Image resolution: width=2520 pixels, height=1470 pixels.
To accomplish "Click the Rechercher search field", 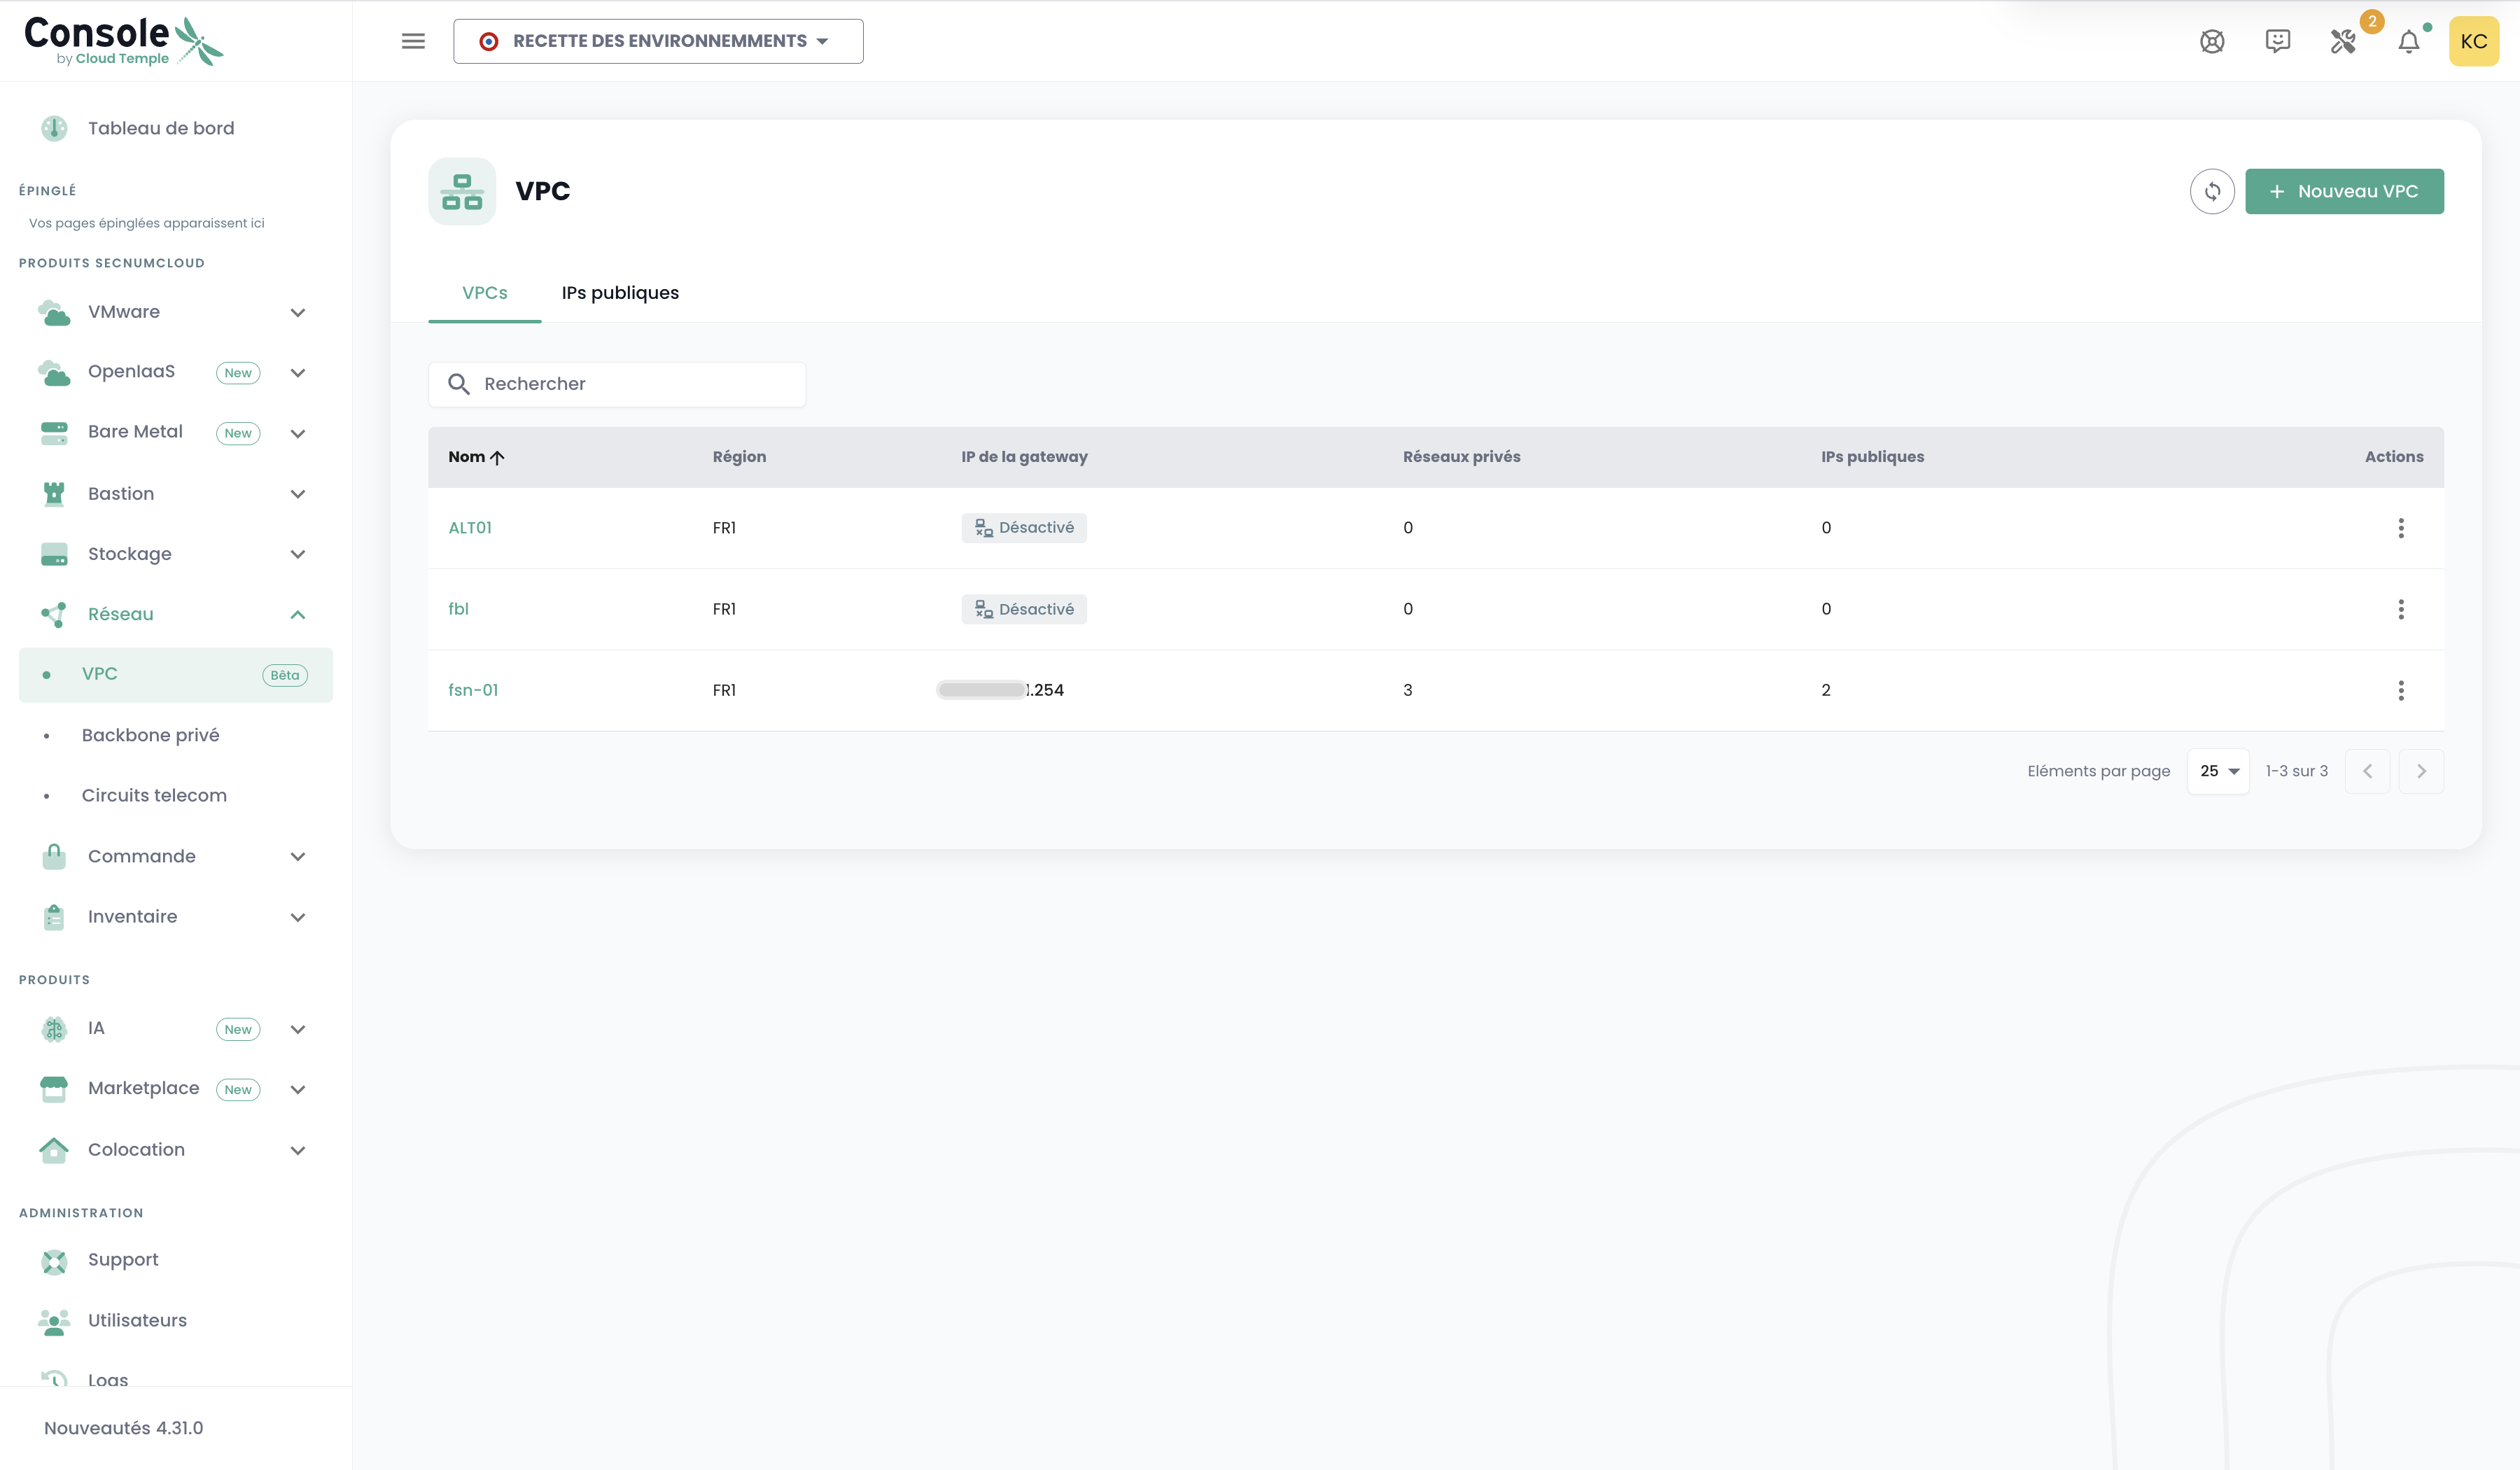I will 617,384.
